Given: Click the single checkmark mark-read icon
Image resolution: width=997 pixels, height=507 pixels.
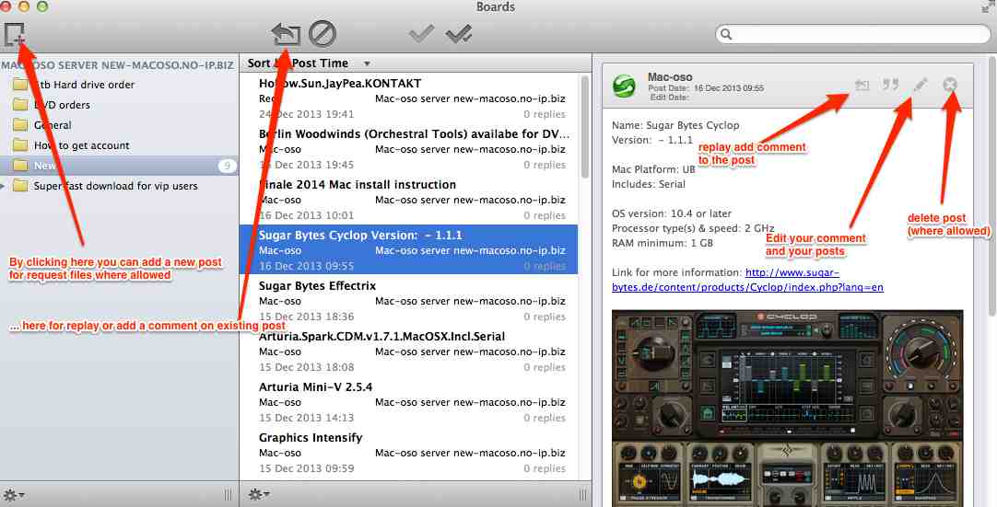Looking at the screenshot, I should coord(421,34).
